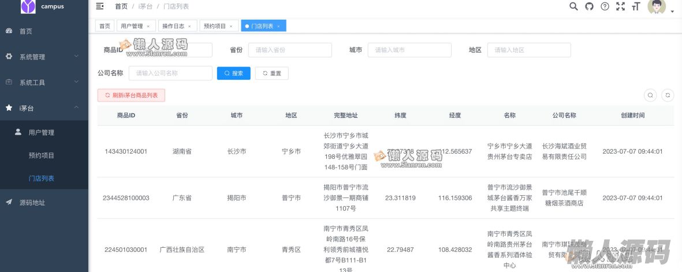The height and width of the screenshot is (272, 682).
Task: Click the campus logo icon
Action: point(28,7)
